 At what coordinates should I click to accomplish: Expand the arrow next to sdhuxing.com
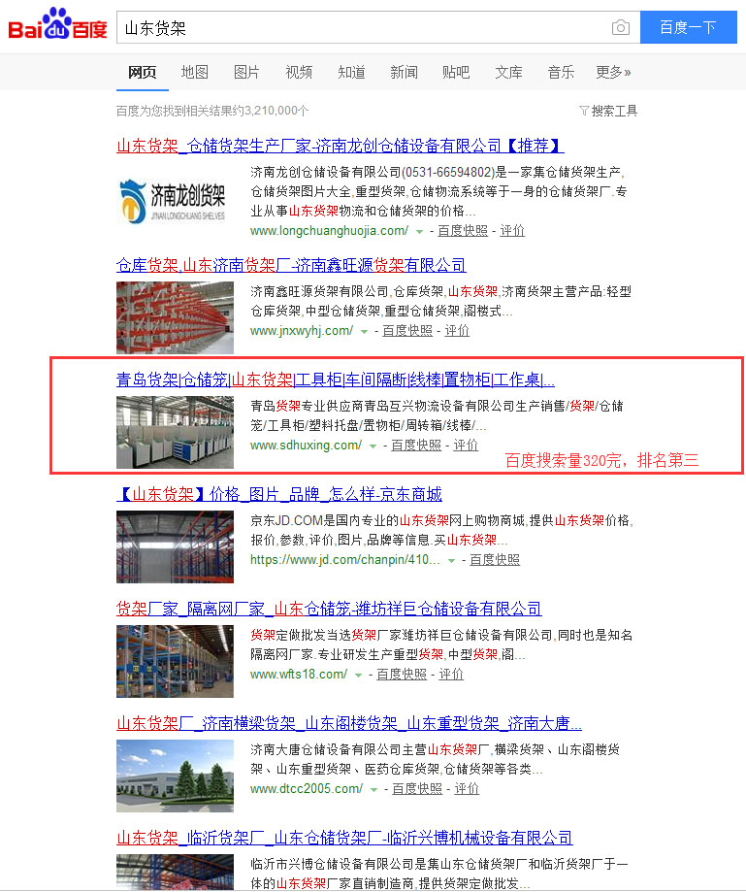(x=373, y=446)
